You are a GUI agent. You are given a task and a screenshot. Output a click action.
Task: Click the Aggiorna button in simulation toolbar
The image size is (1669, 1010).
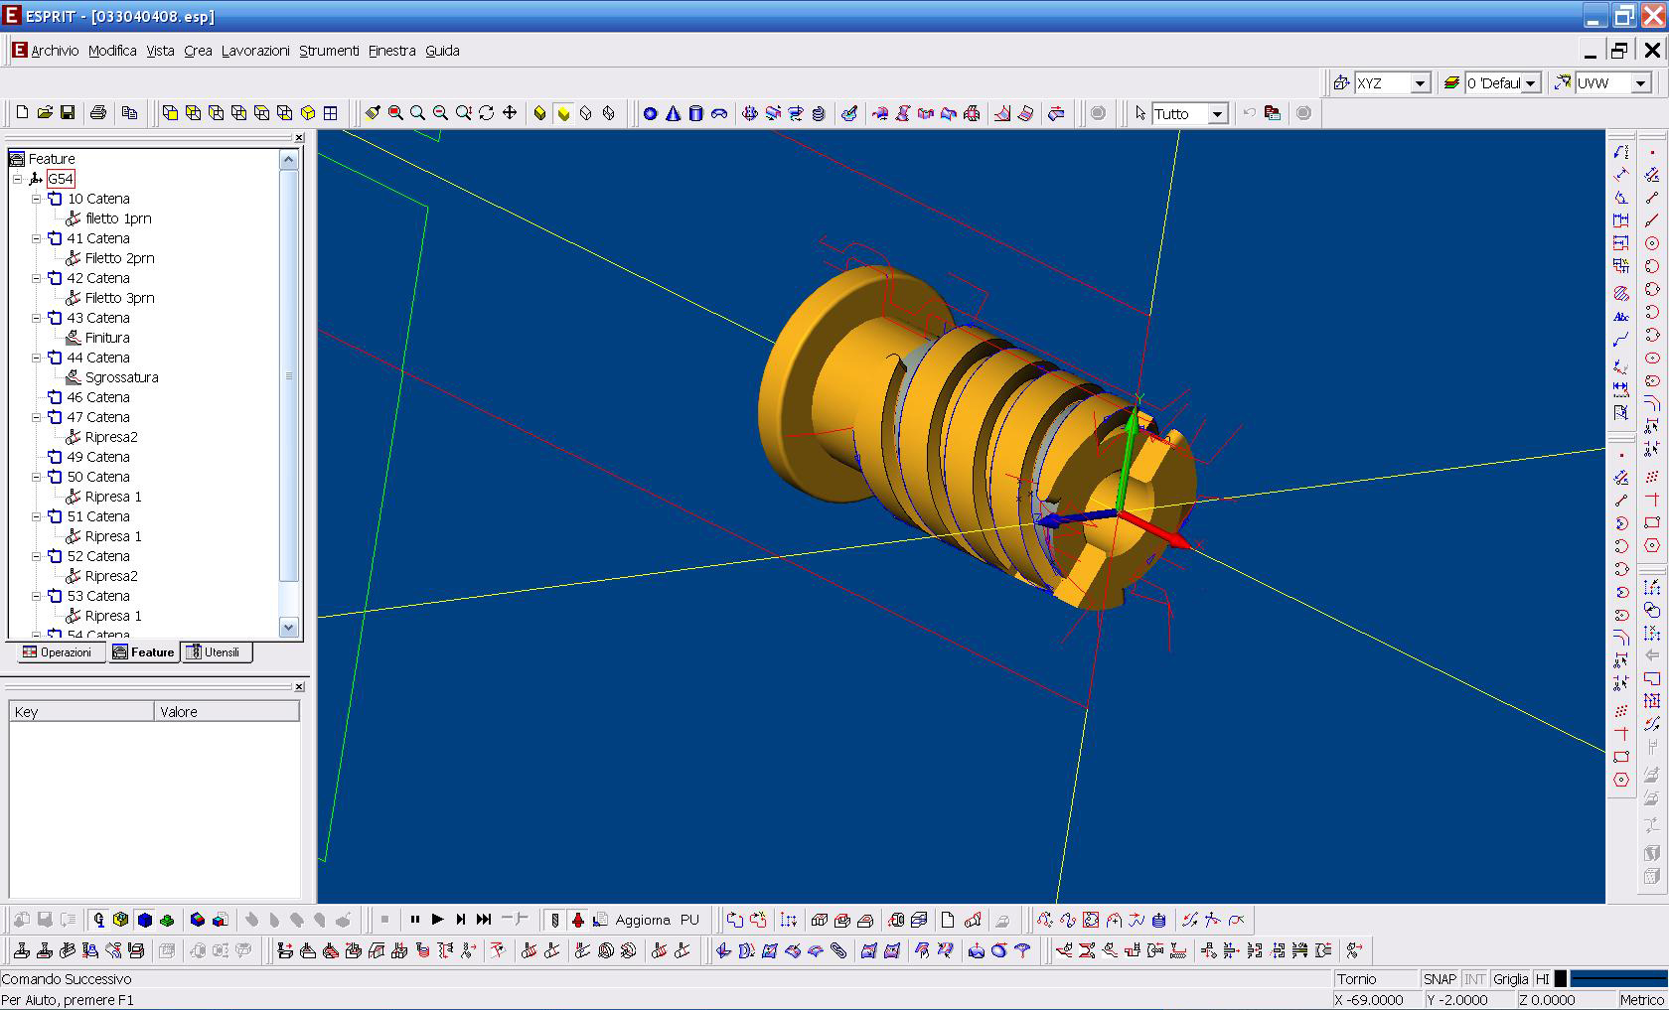coord(642,920)
